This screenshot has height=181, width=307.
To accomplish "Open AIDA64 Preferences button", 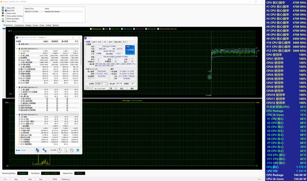I will tap(65, 179).
